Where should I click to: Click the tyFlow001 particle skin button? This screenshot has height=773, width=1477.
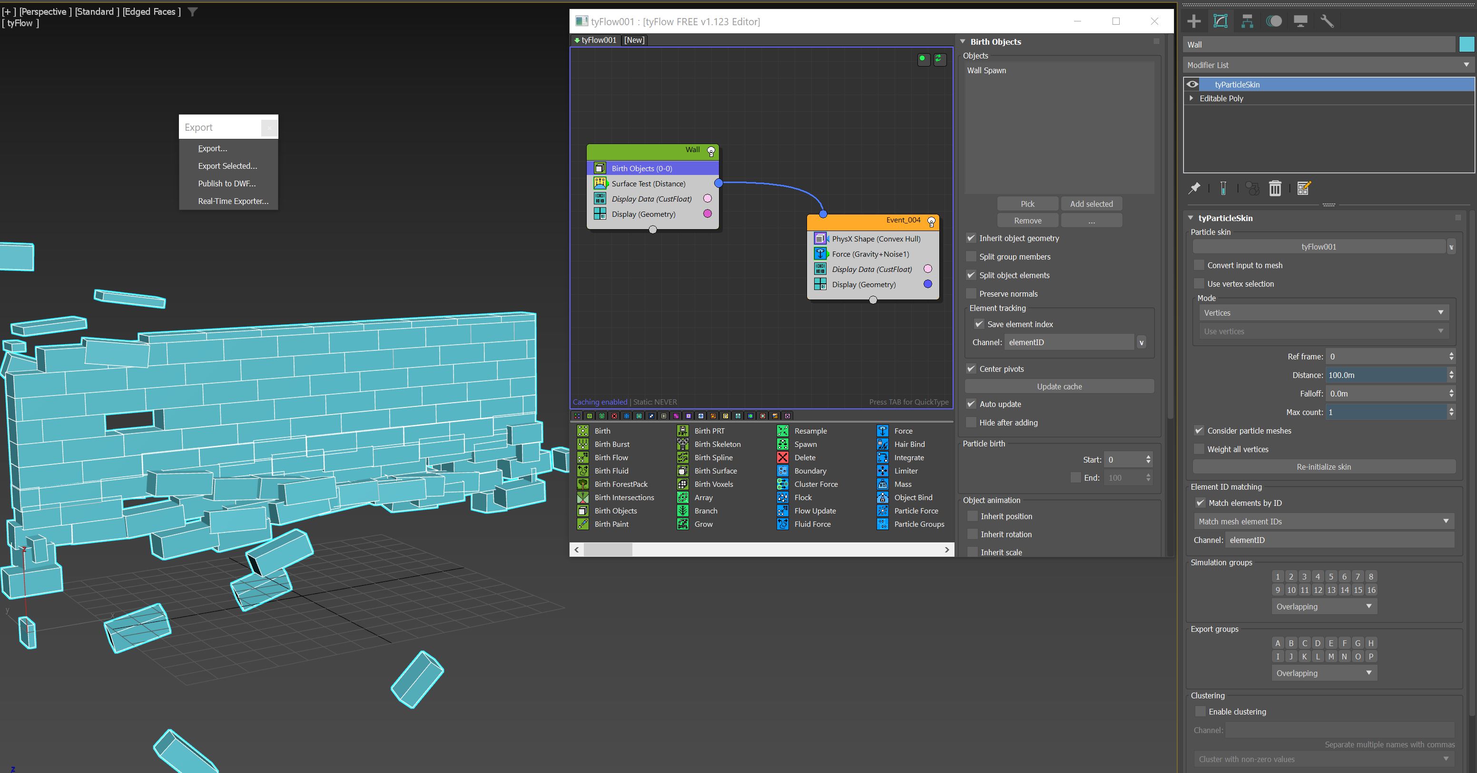coord(1319,246)
